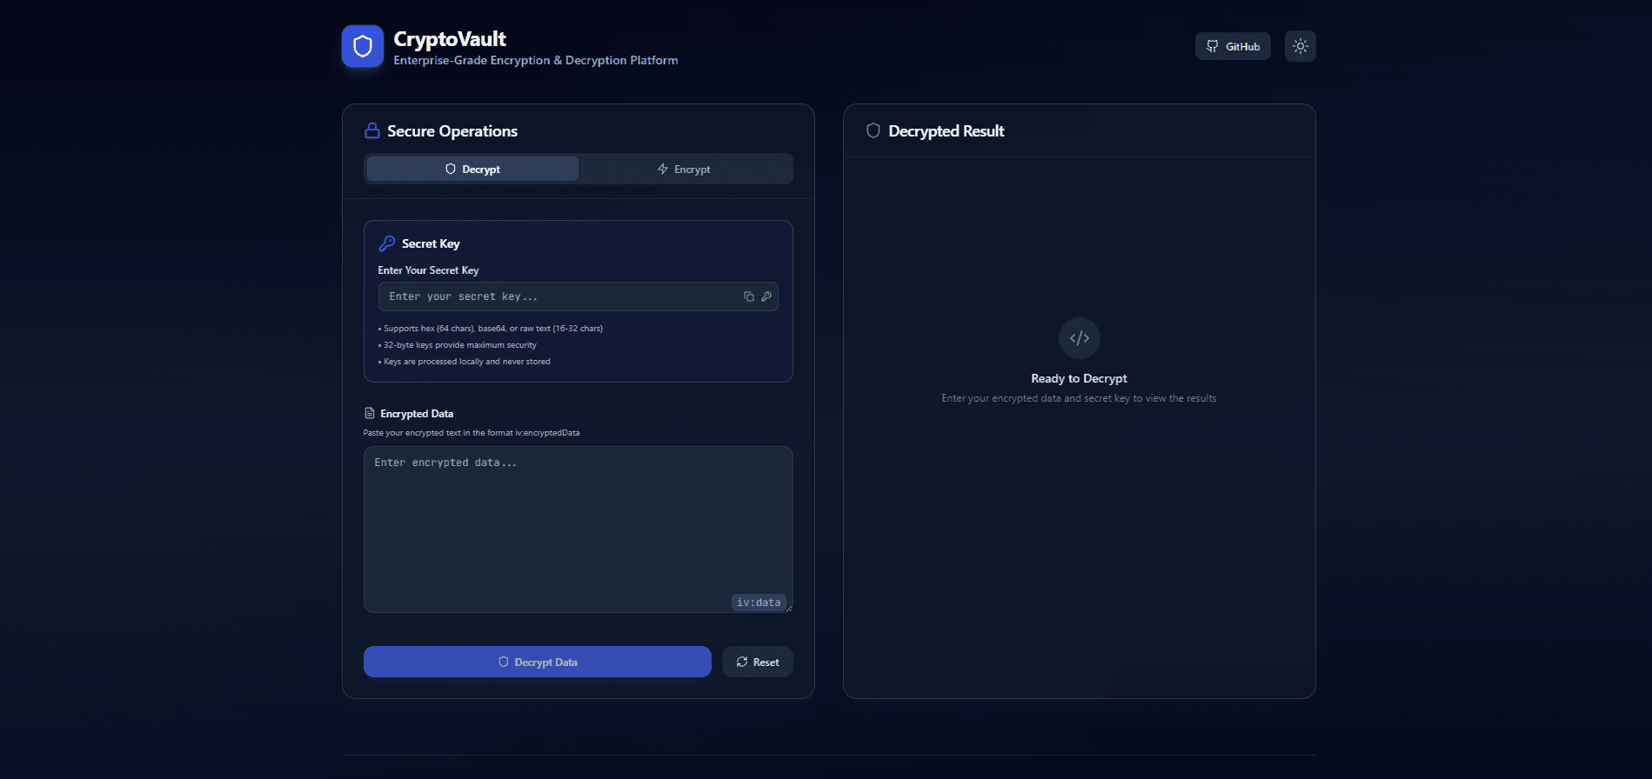Switch to the Decrypt tab
The height and width of the screenshot is (779, 1652).
pyautogui.click(x=472, y=169)
